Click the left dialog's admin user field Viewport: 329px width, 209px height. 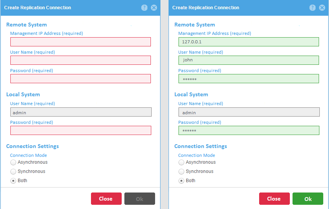[x=81, y=112]
